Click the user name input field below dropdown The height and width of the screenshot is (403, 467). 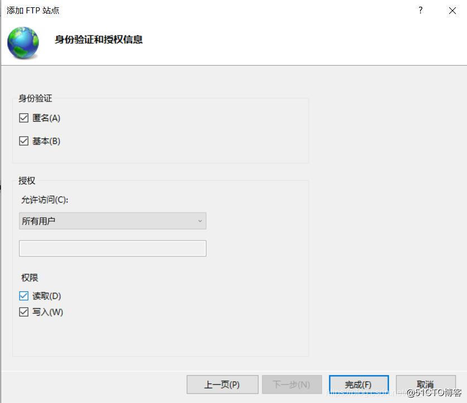pyautogui.click(x=113, y=248)
